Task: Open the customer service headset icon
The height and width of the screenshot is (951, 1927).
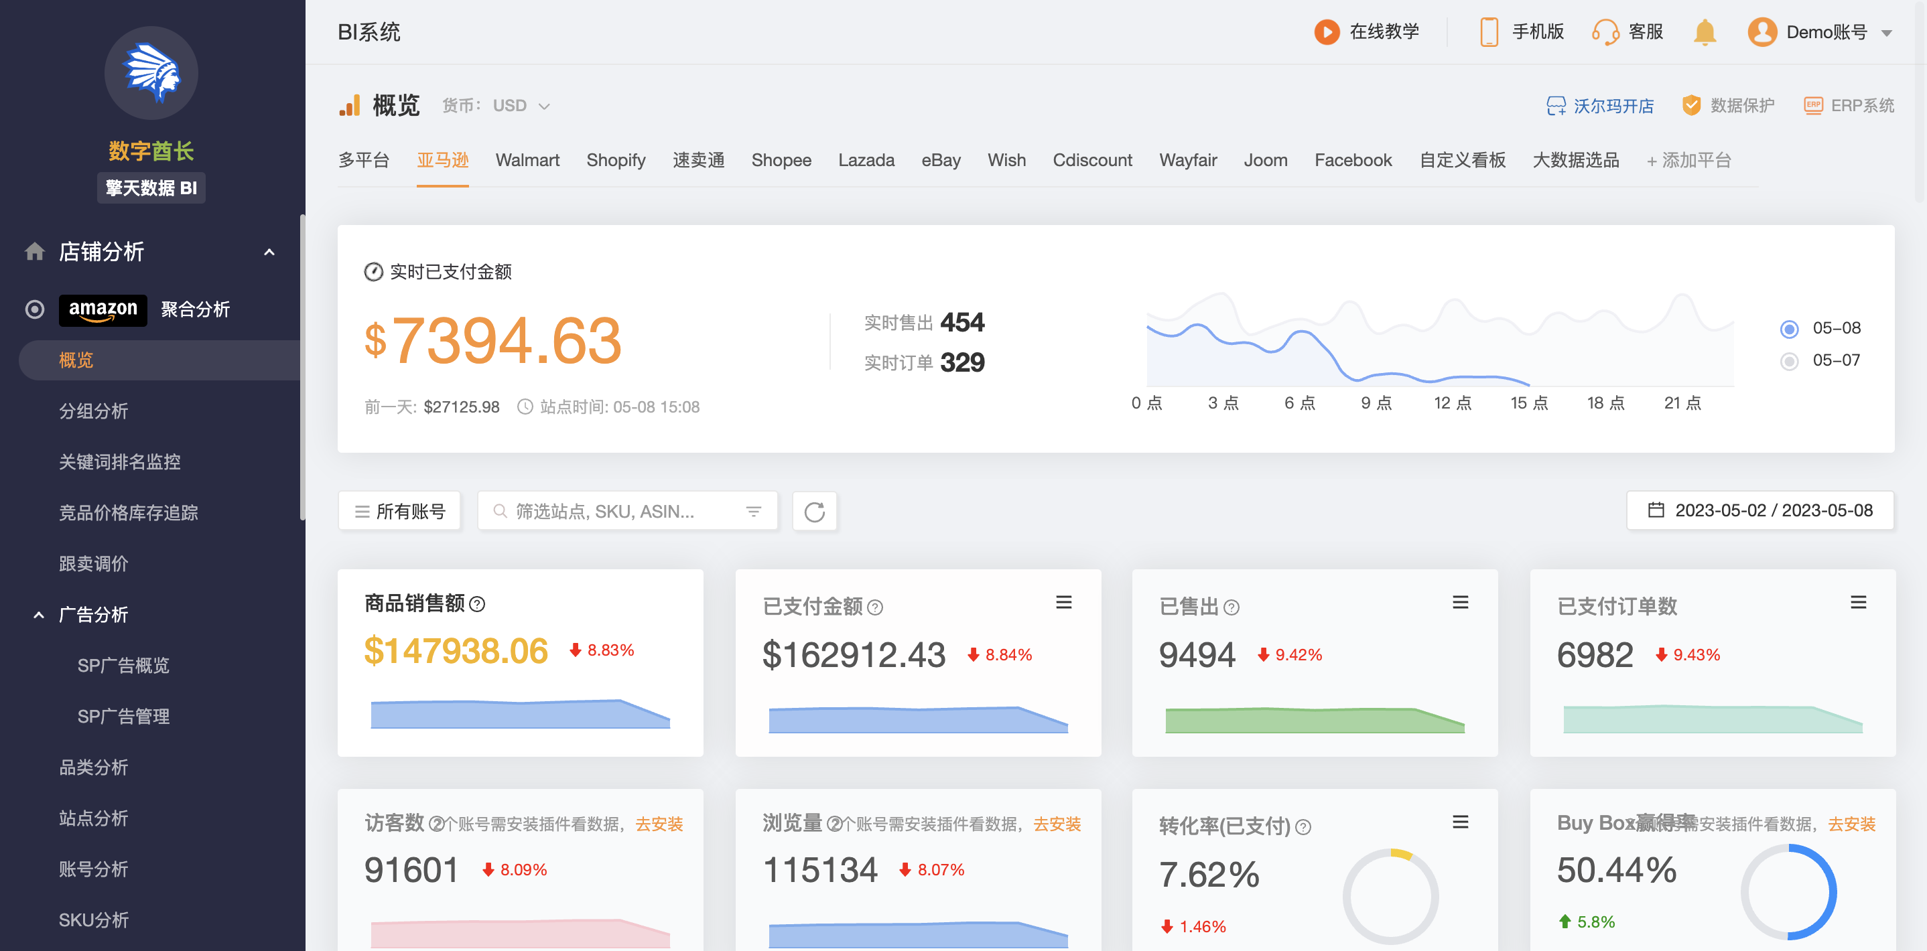Action: click(x=1605, y=32)
